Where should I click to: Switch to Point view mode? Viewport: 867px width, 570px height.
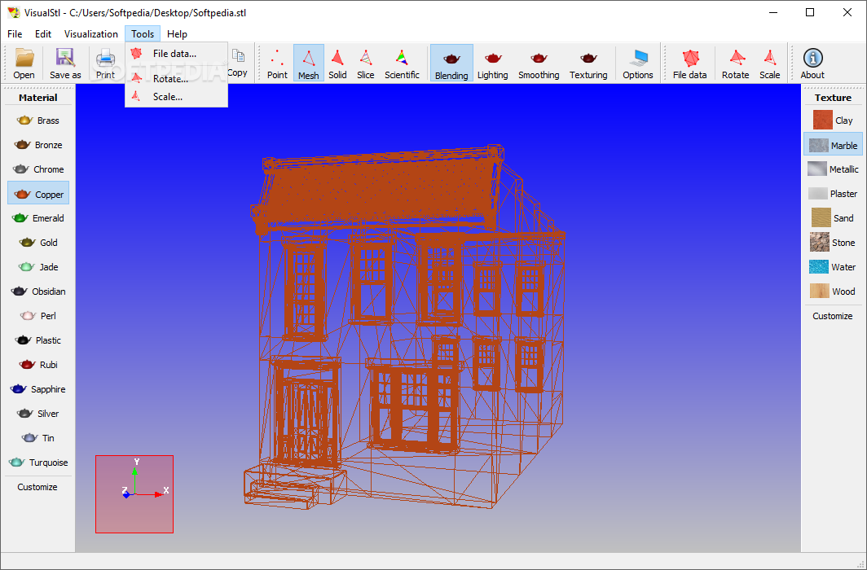tap(277, 63)
